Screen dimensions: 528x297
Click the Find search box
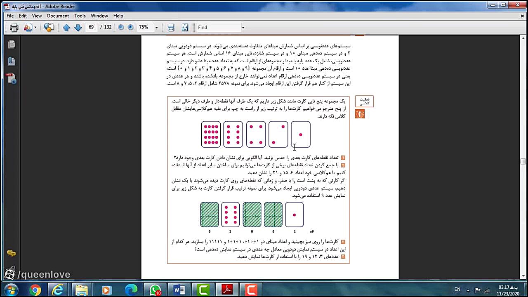click(x=219, y=27)
